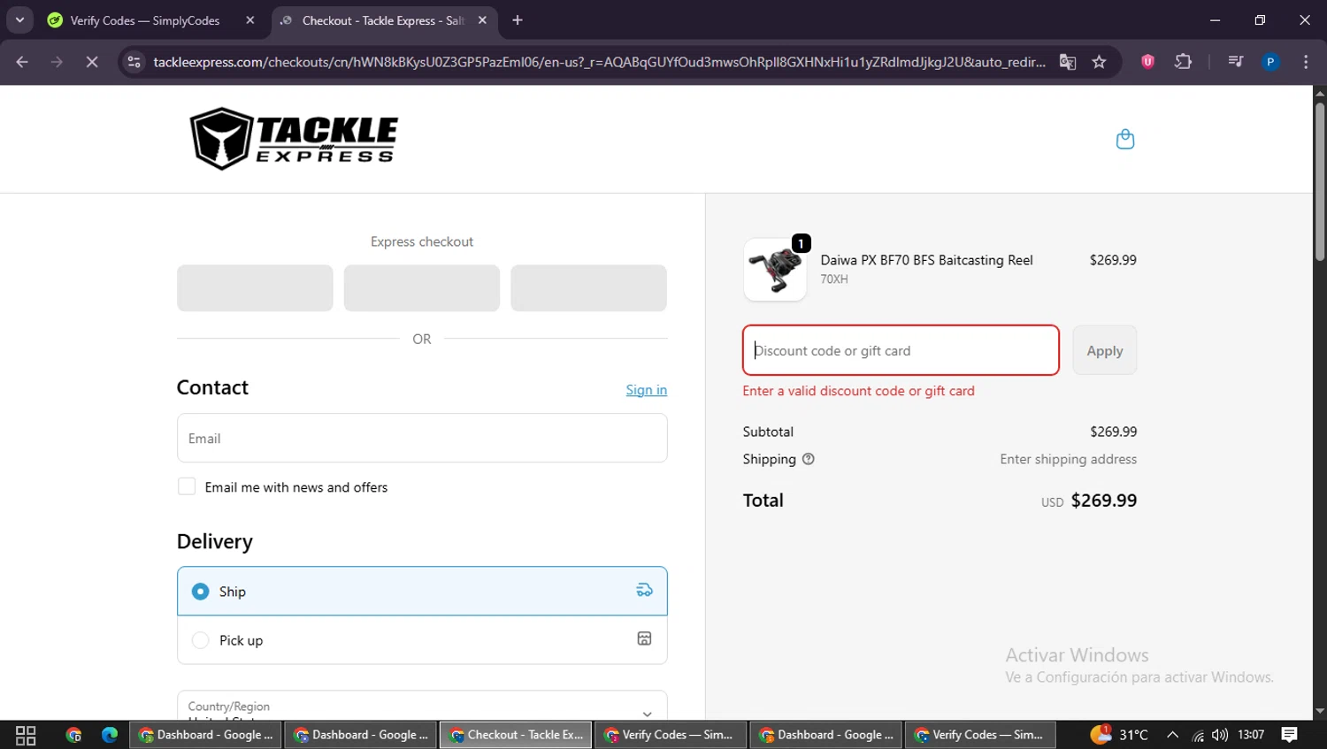Viewport: 1327px width, 749px height.
Task: Open the tab search dropdown arrow
Action: (x=19, y=20)
